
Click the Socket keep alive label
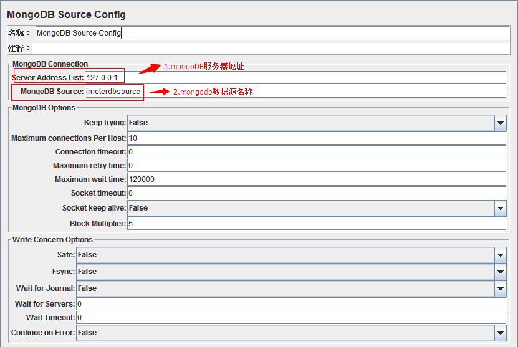[94, 208]
